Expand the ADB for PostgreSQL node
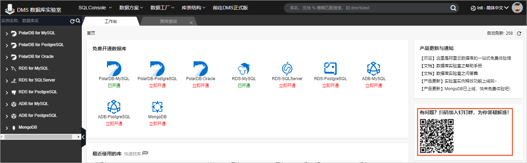This screenshot has height=163, width=527. click(7, 116)
